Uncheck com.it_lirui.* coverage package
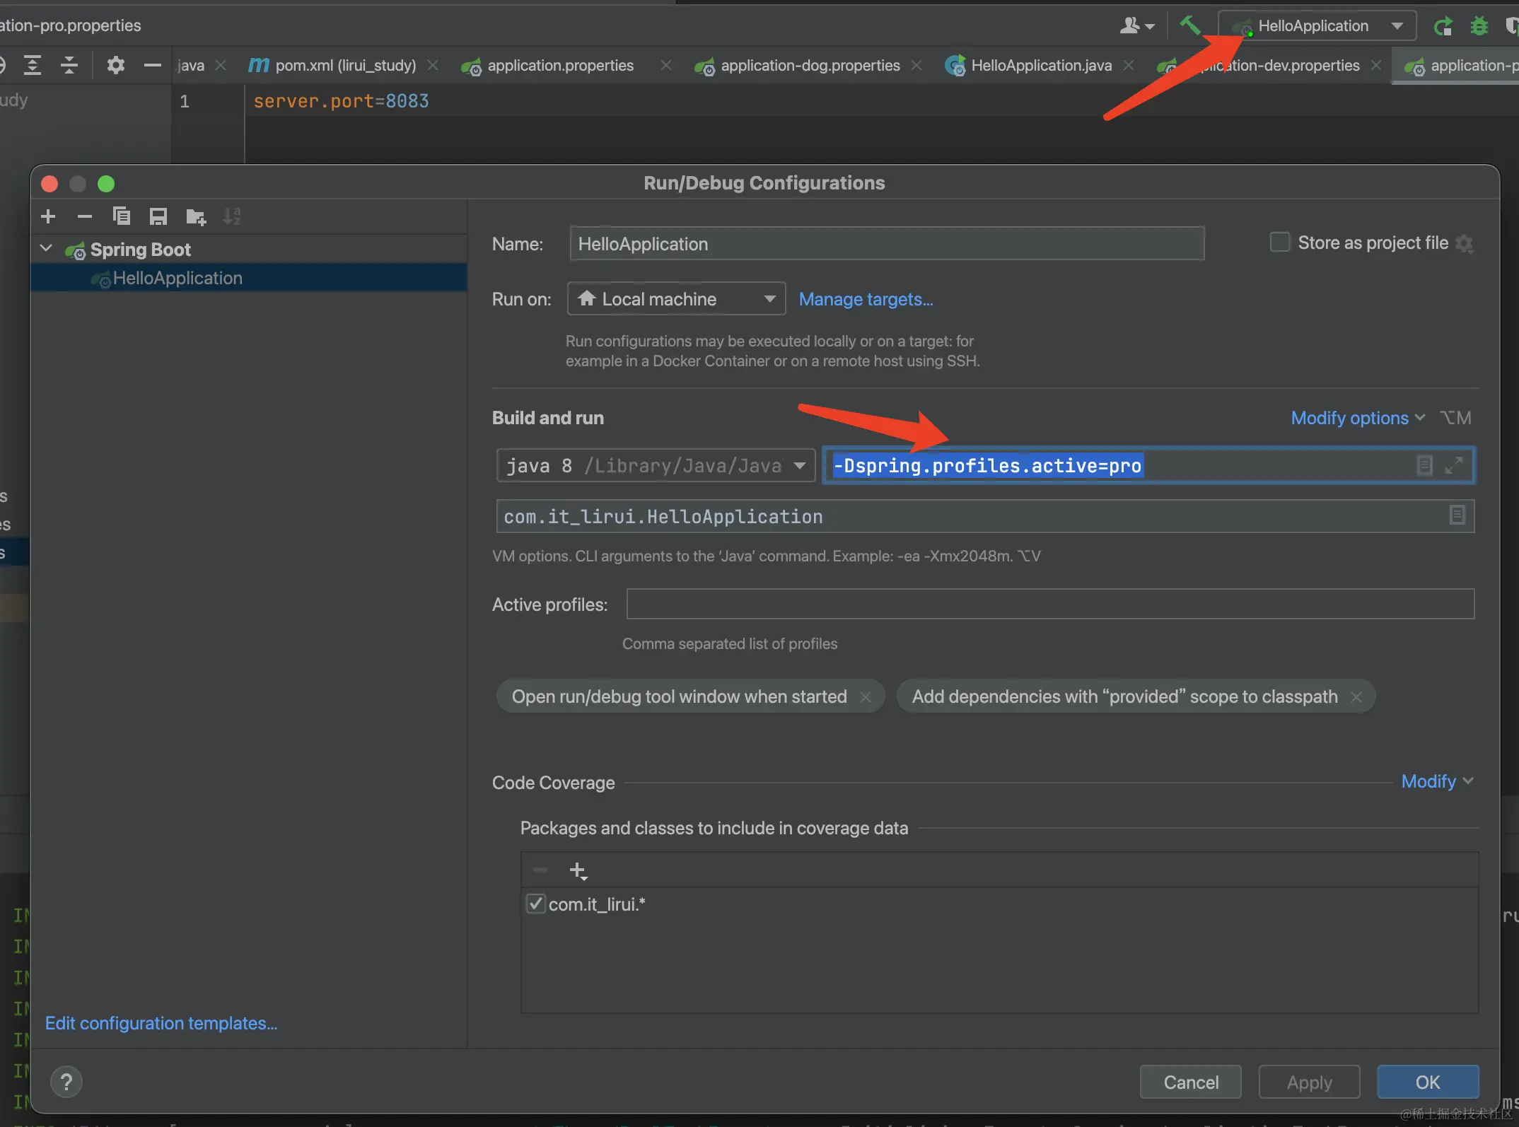Screen dimensions: 1519x1127 [x=536, y=904]
